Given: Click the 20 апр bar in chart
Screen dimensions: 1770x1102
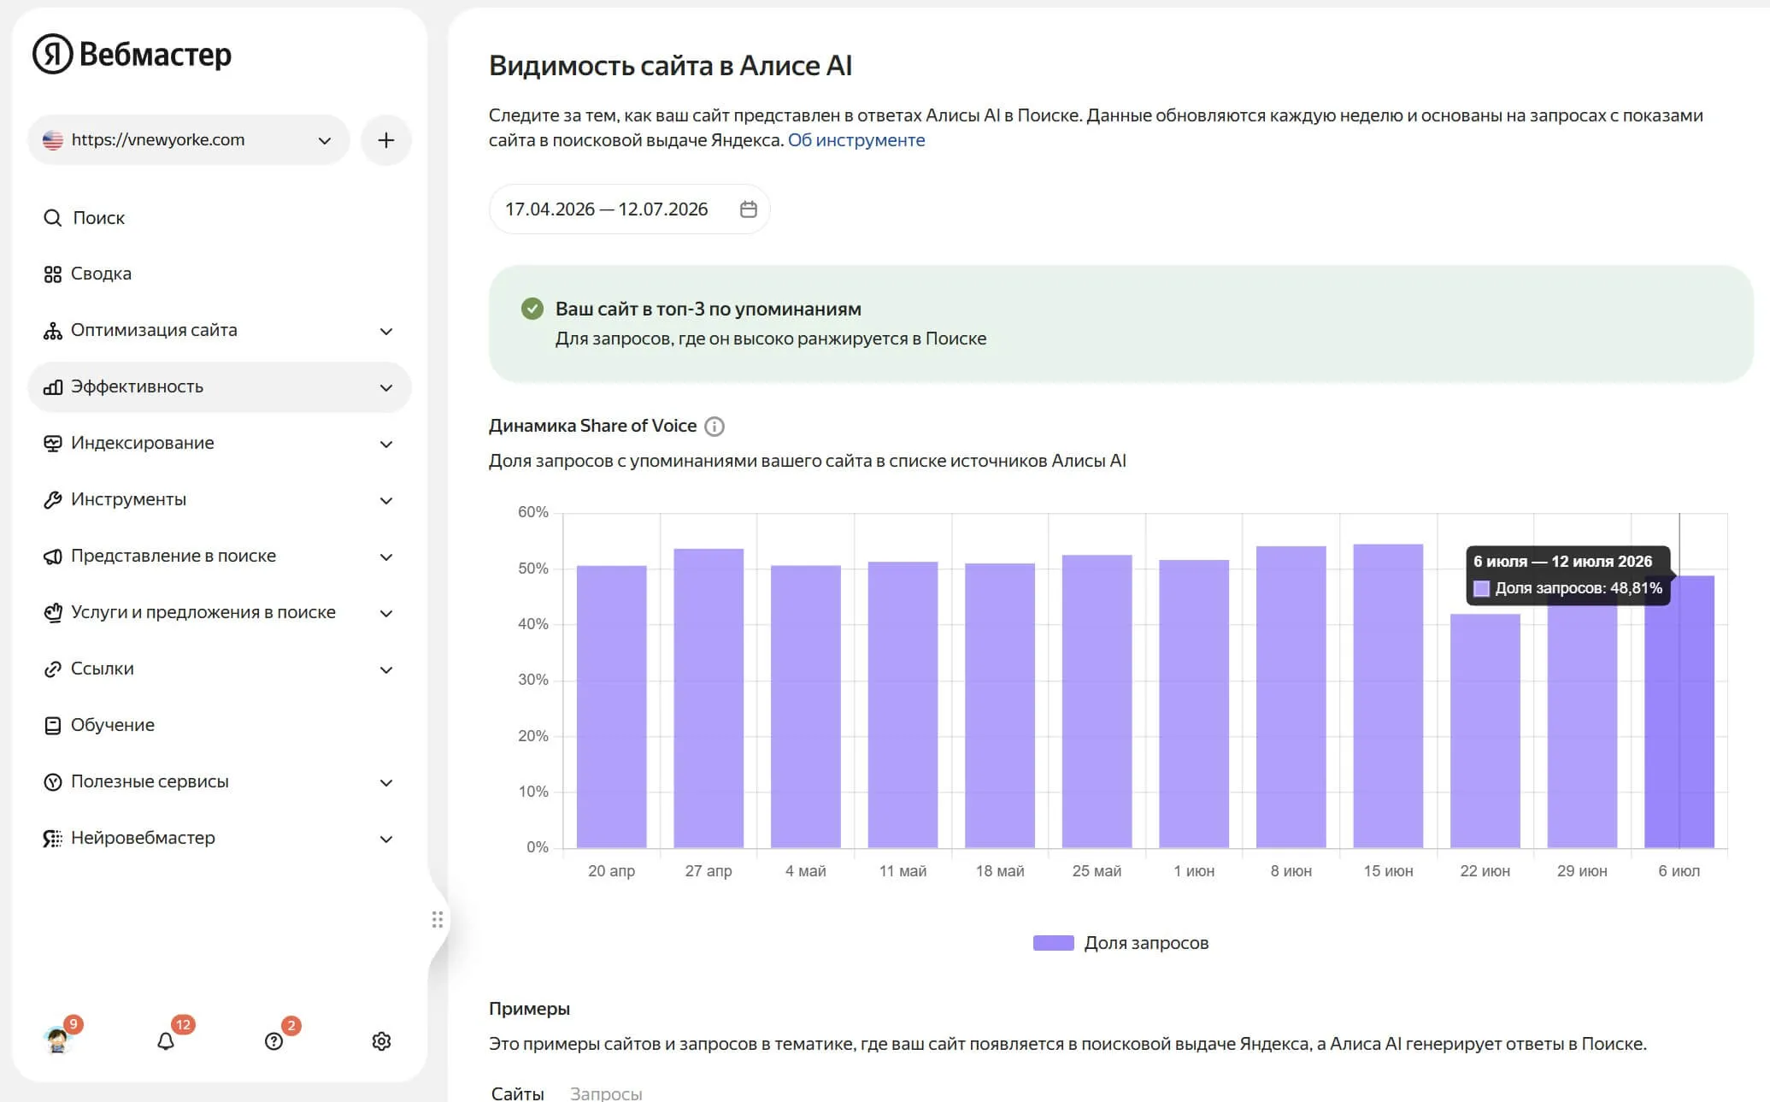Looking at the screenshot, I should tap(611, 707).
